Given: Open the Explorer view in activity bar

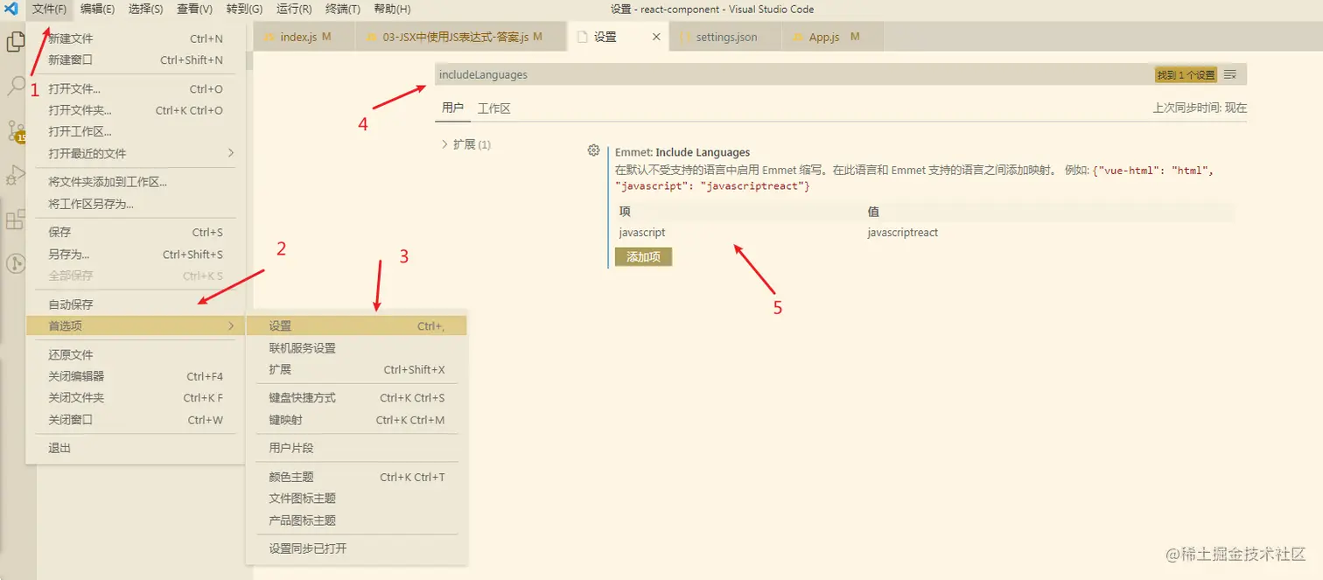Looking at the screenshot, I should click(x=15, y=41).
